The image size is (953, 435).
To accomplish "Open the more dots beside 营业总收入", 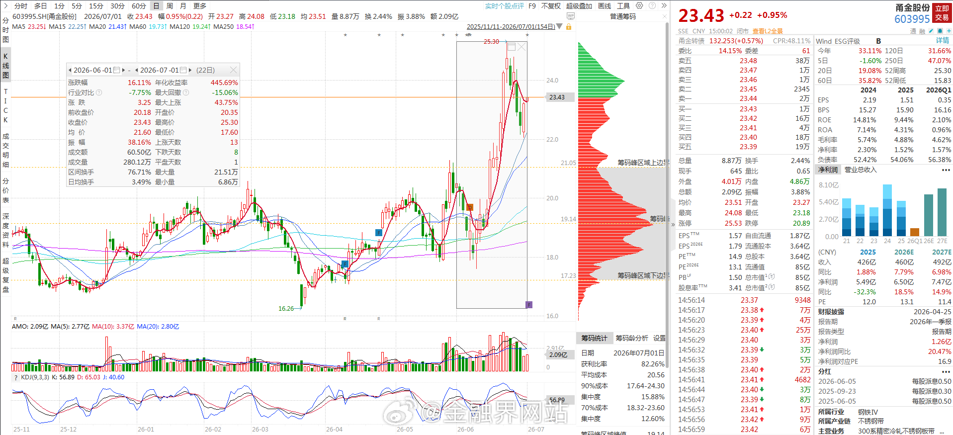I will click(x=946, y=170).
